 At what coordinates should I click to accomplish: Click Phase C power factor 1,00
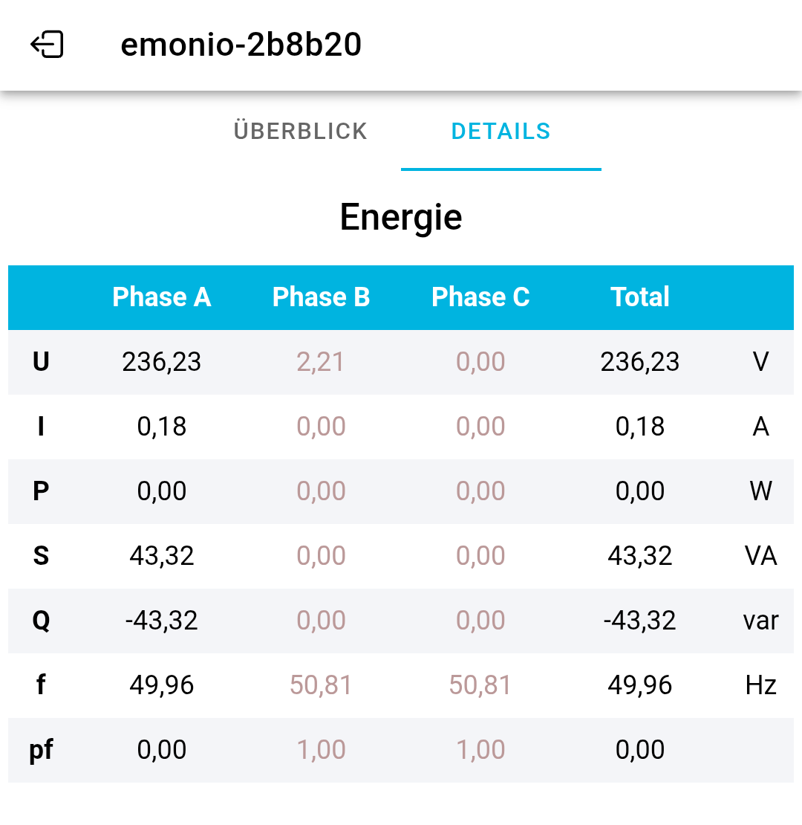(x=480, y=750)
